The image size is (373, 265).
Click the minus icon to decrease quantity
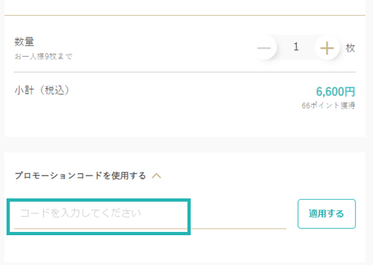point(264,48)
